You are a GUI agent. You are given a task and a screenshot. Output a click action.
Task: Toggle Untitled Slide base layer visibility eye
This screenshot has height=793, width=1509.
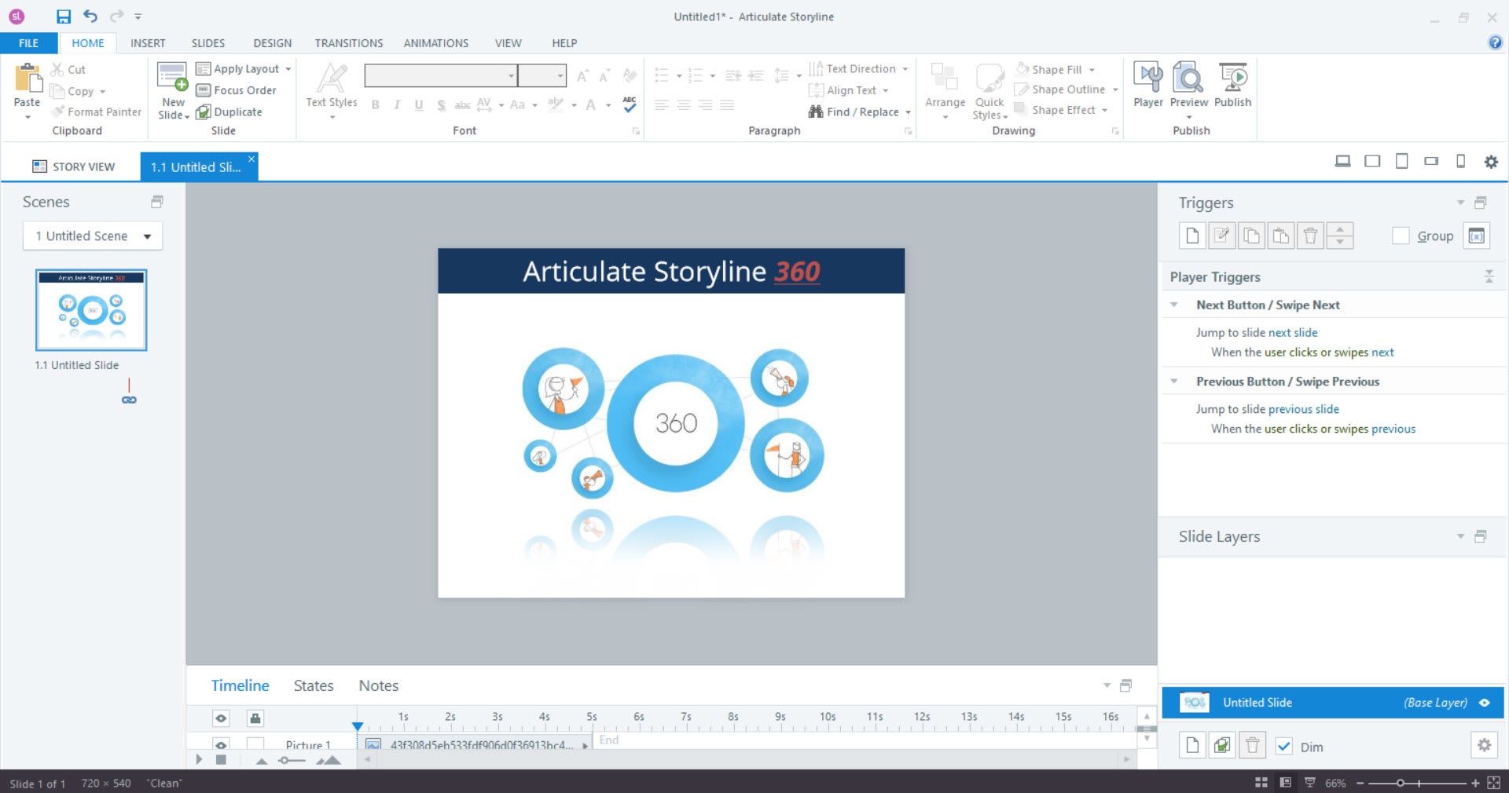(x=1485, y=703)
